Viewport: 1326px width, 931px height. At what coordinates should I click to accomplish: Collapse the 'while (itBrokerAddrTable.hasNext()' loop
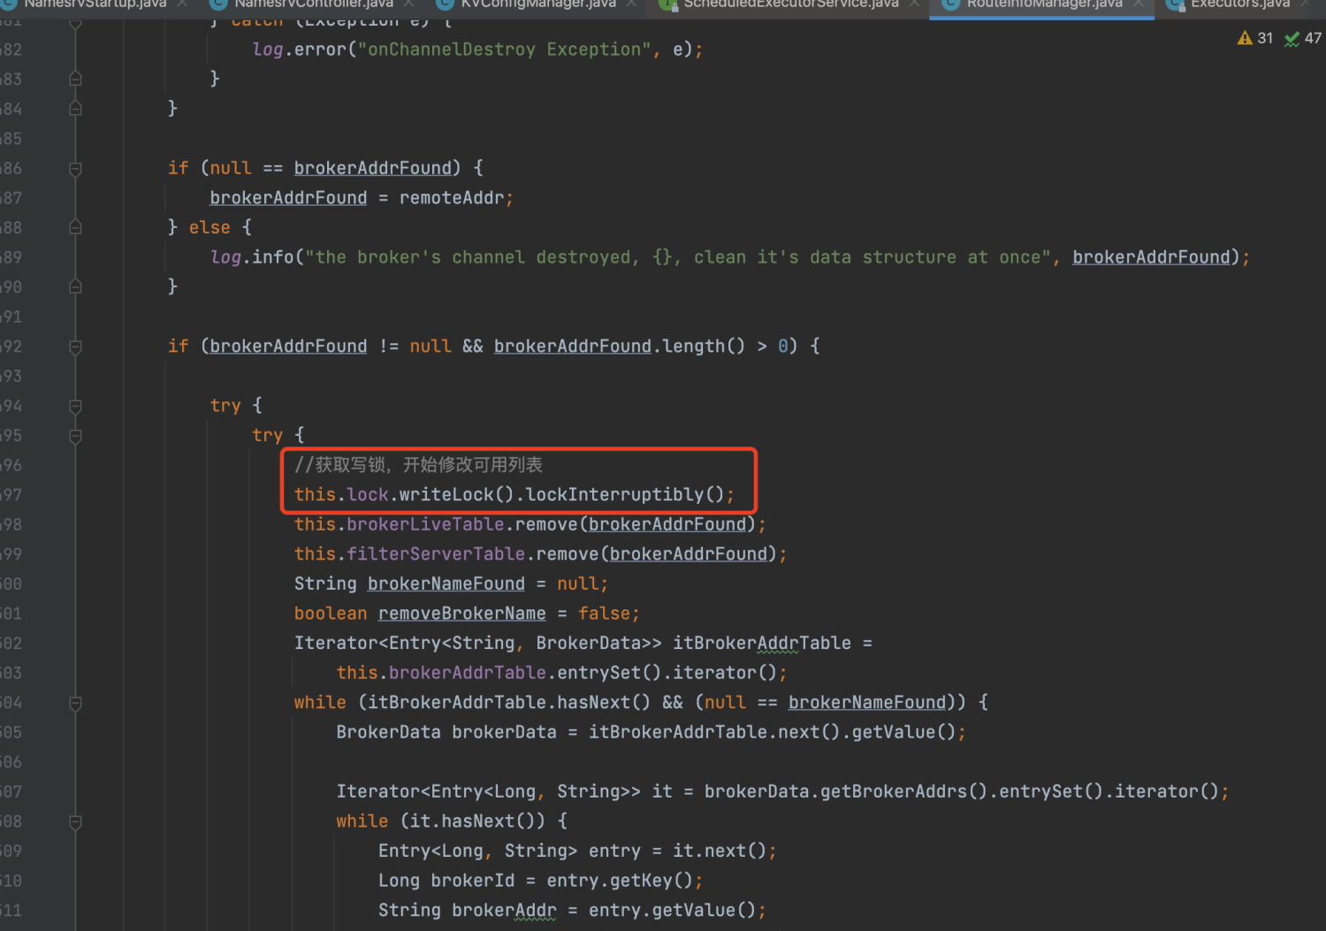coord(75,703)
